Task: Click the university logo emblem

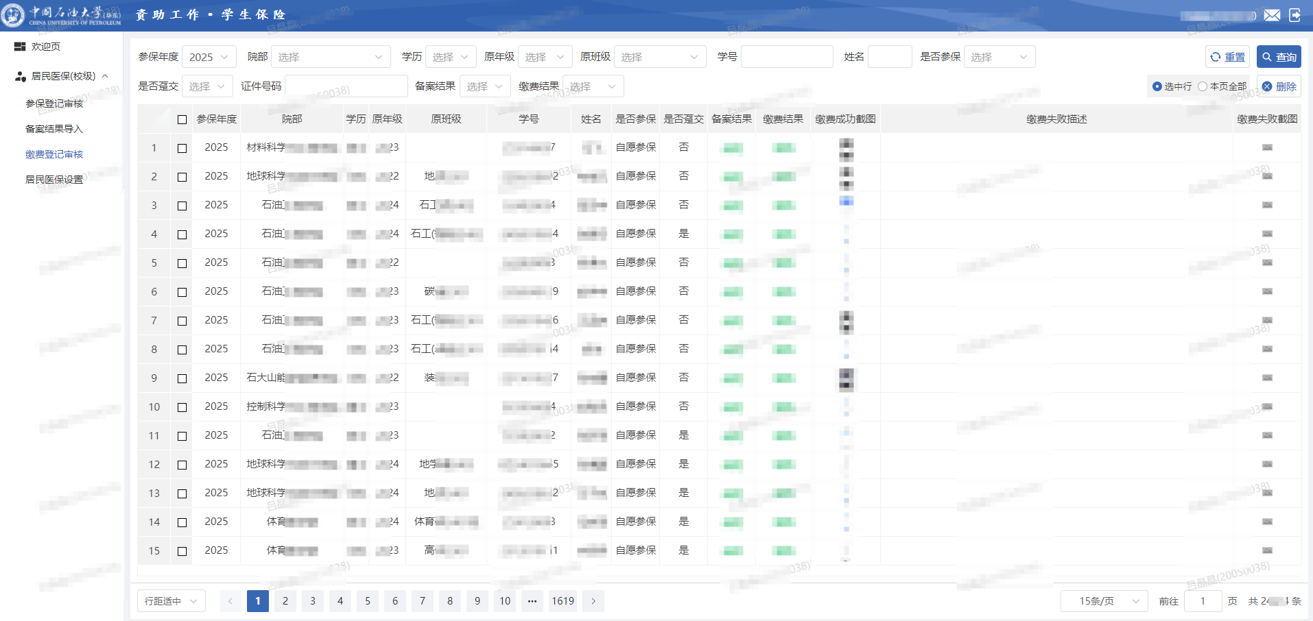Action: tap(12, 15)
